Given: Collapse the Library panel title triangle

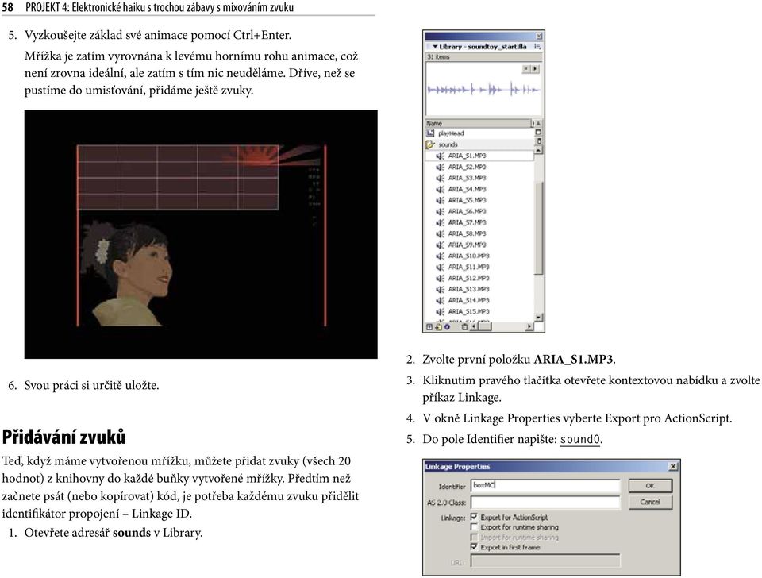Looking at the screenshot, I should pos(436,47).
